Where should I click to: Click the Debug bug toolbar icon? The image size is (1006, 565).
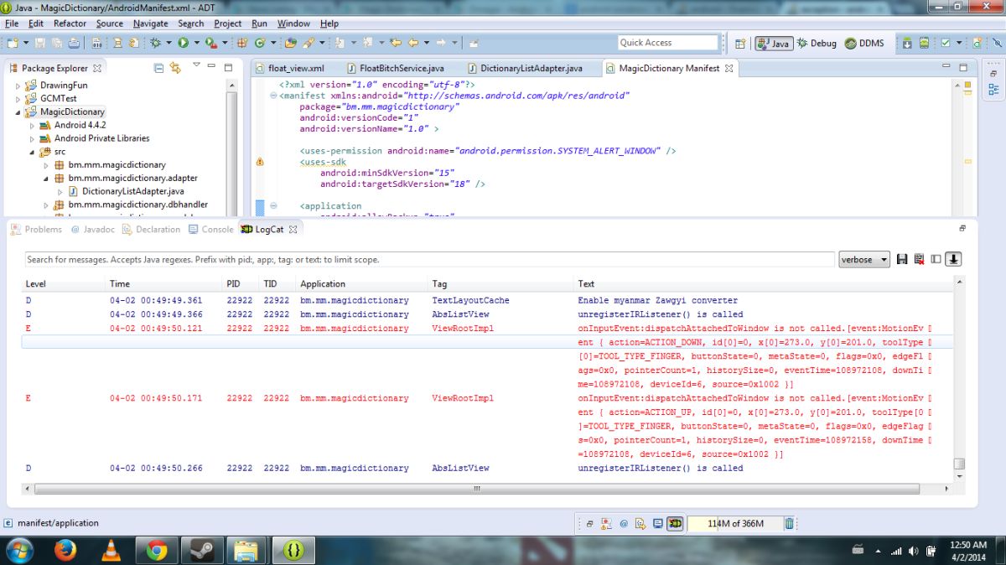tap(156, 43)
